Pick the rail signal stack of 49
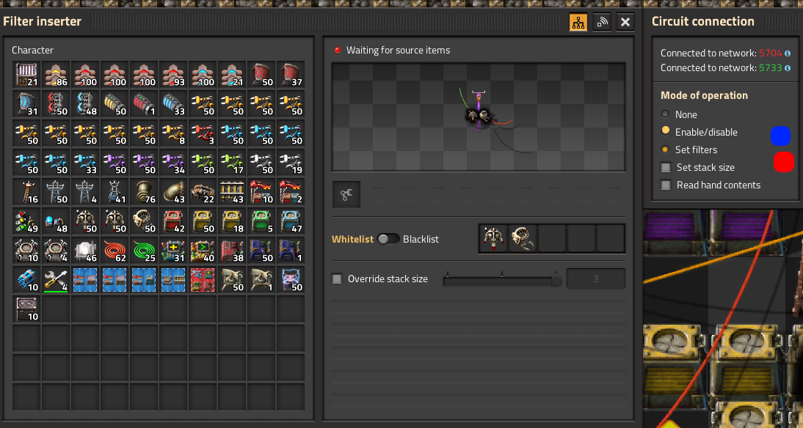 coord(26,222)
